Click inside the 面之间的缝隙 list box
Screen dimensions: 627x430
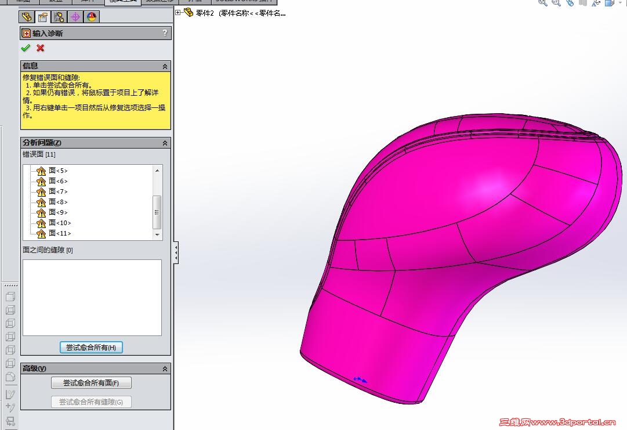[x=92, y=298]
